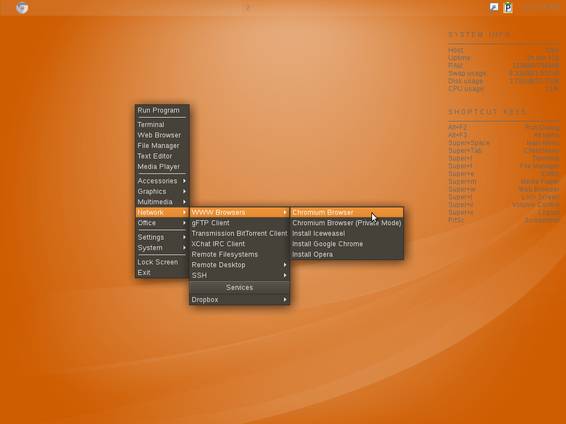566x424 pixels.
Task: Expand the Dropbox submenu
Action: pyautogui.click(x=239, y=299)
